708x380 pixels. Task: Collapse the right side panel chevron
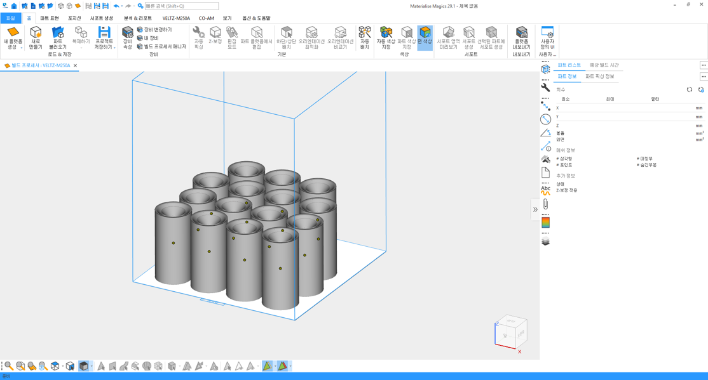pos(535,209)
